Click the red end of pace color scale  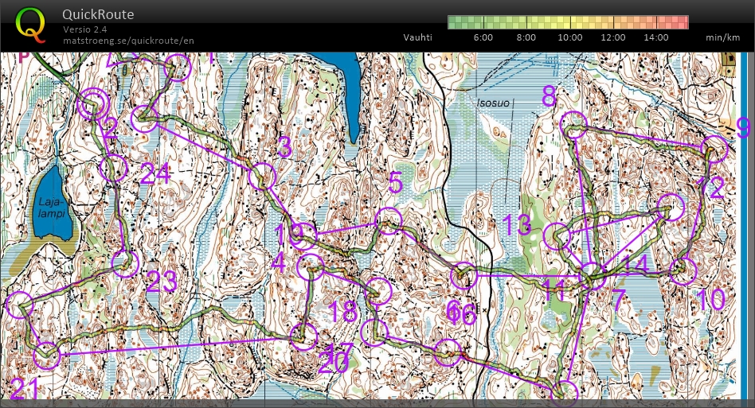679,22
